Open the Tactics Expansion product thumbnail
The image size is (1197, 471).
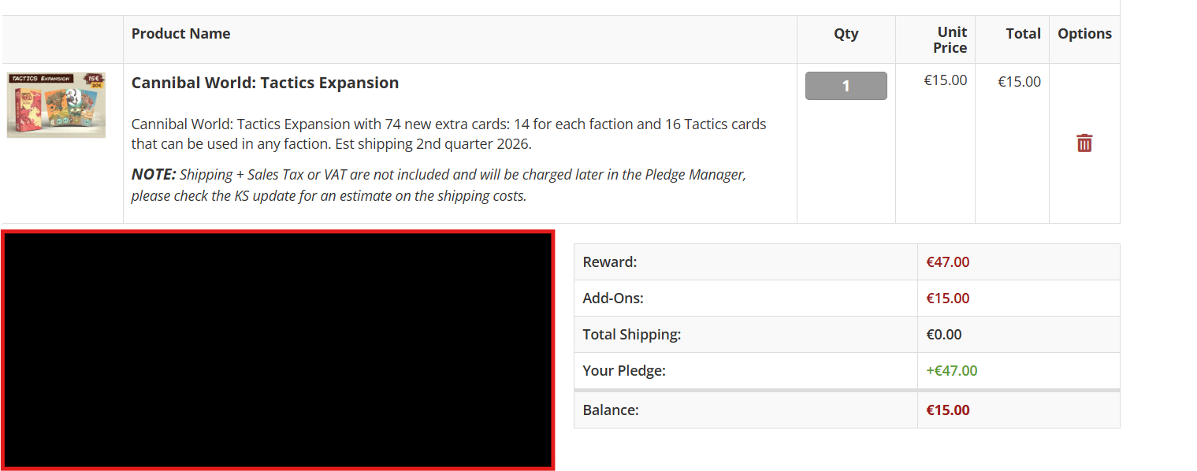56,105
